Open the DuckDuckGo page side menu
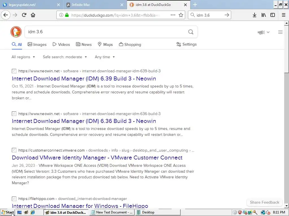289x216 pixels. click(280, 32)
